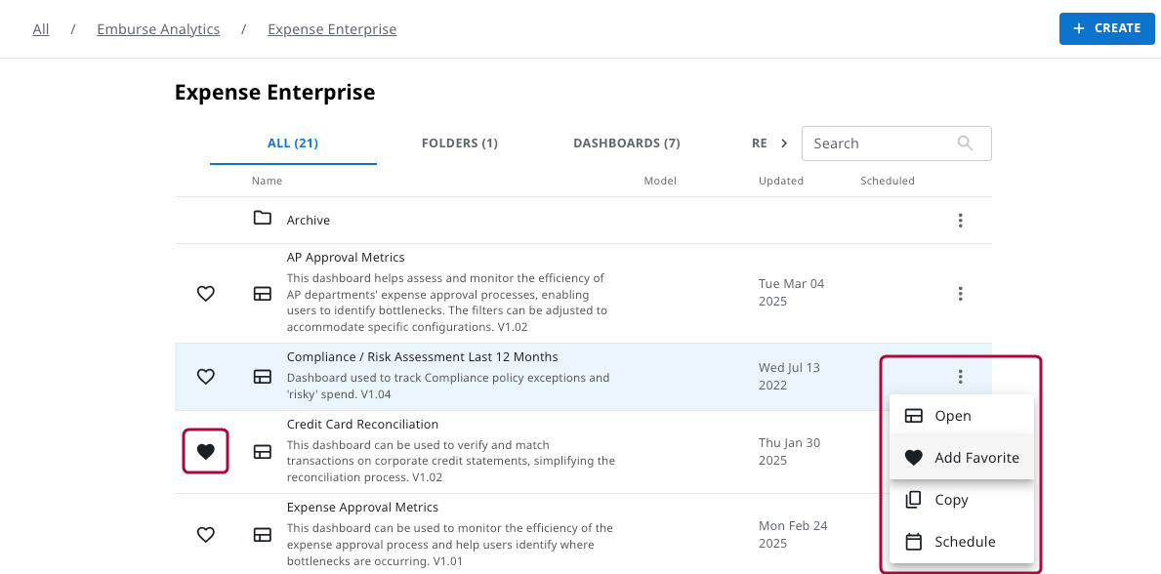Select Add Favorite from the context menu

[961, 458]
